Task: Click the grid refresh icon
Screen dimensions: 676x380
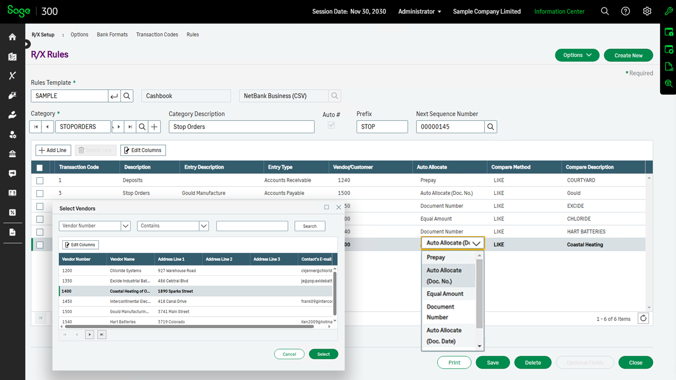Action: [643, 318]
